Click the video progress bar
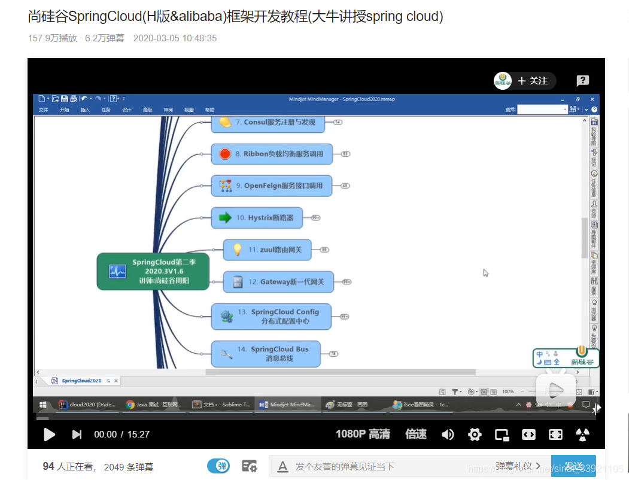 point(316,418)
